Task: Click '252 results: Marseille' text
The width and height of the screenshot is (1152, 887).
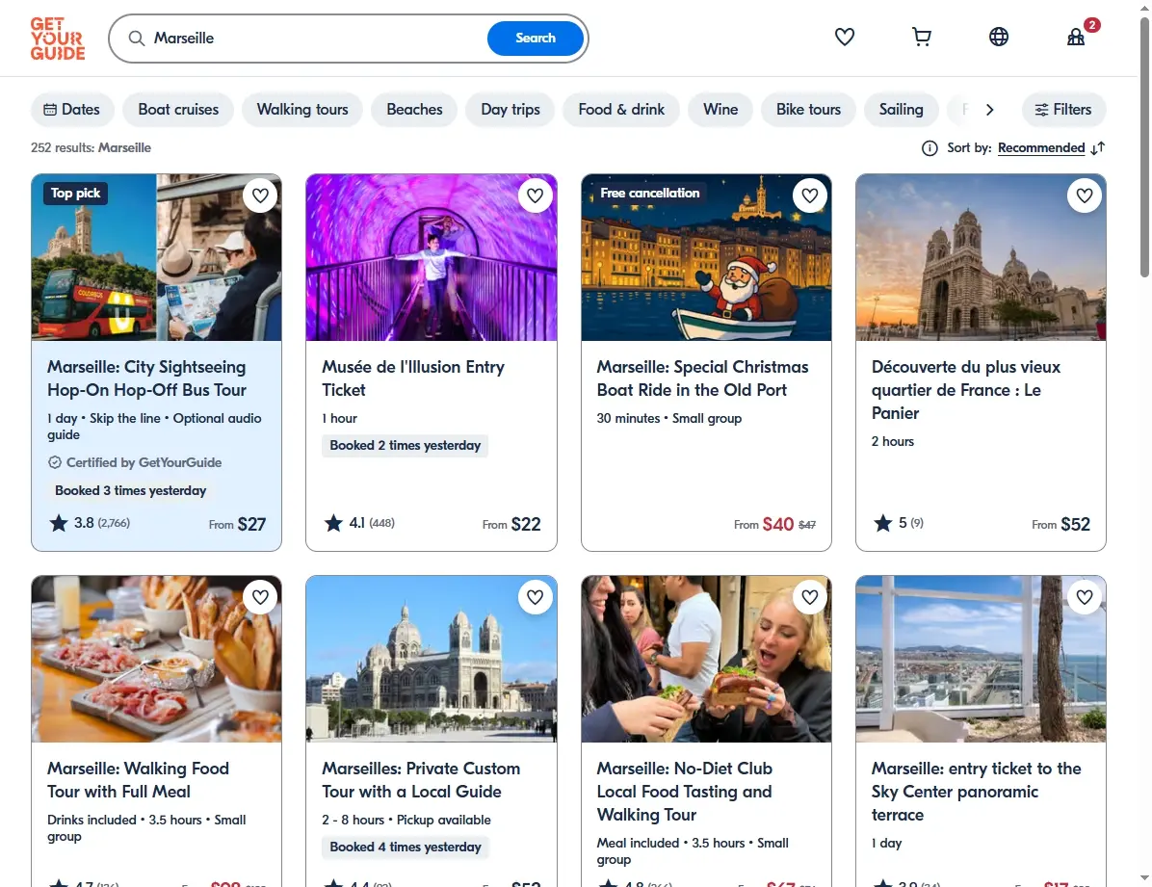Action: [91, 147]
